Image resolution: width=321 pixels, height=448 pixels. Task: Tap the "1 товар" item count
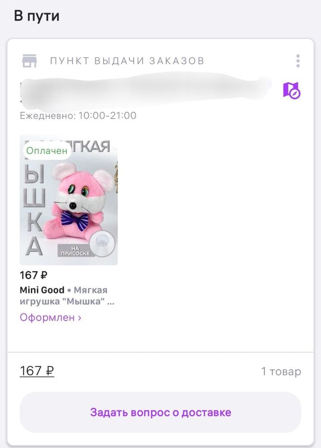(281, 371)
